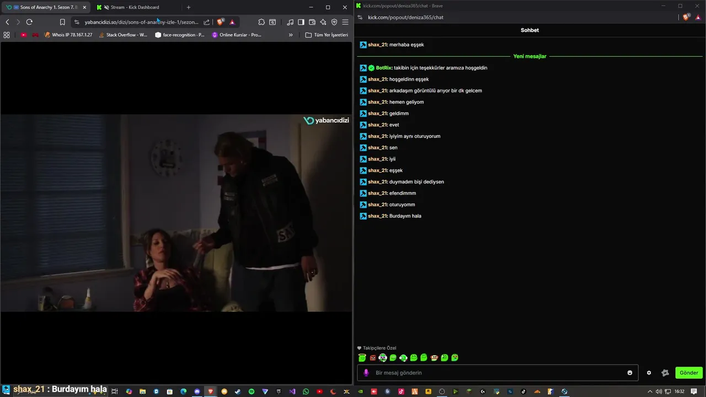The height and width of the screenshot is (397, 706).
Task: Insert the first green halo emote
Action: point(362,358)
